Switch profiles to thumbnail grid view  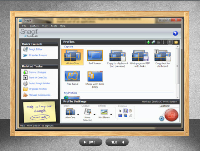point(170,42)
